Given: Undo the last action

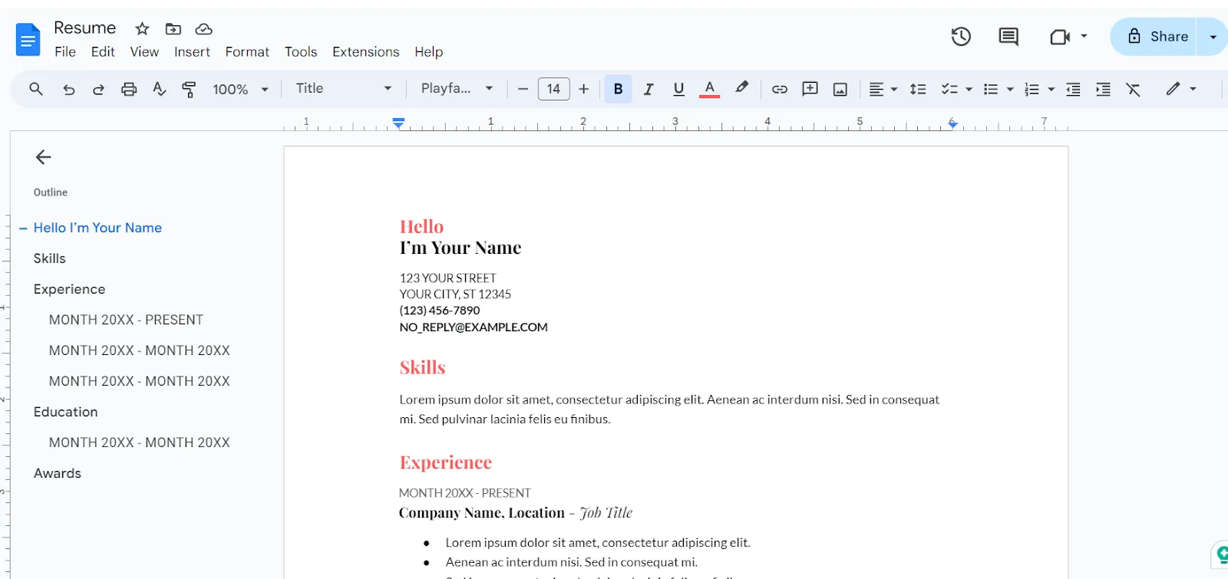Looking at the screenshot, I should (x=69, y=89).
